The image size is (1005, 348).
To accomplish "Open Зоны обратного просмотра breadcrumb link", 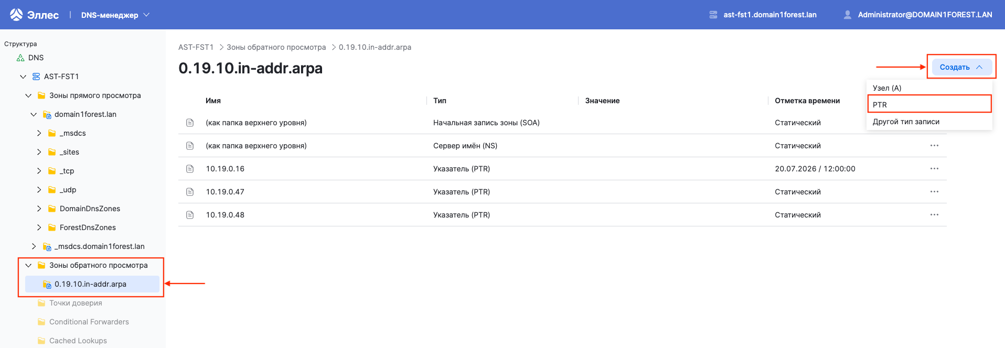I will [x=276, y=47].
